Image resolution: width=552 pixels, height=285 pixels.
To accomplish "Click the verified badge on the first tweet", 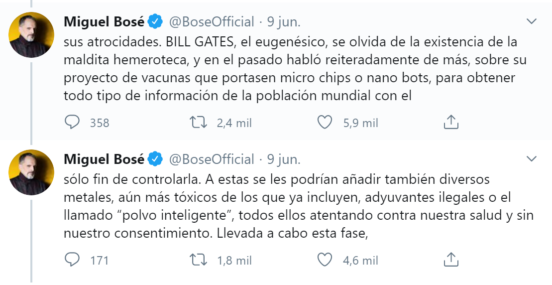I will pos(156,21).
